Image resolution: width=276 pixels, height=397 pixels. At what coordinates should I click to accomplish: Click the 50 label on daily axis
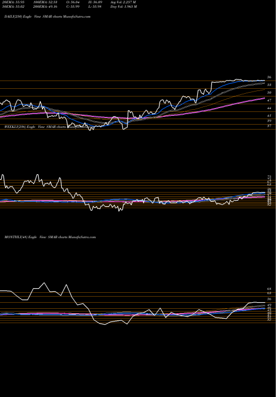(x=269, y=93)
